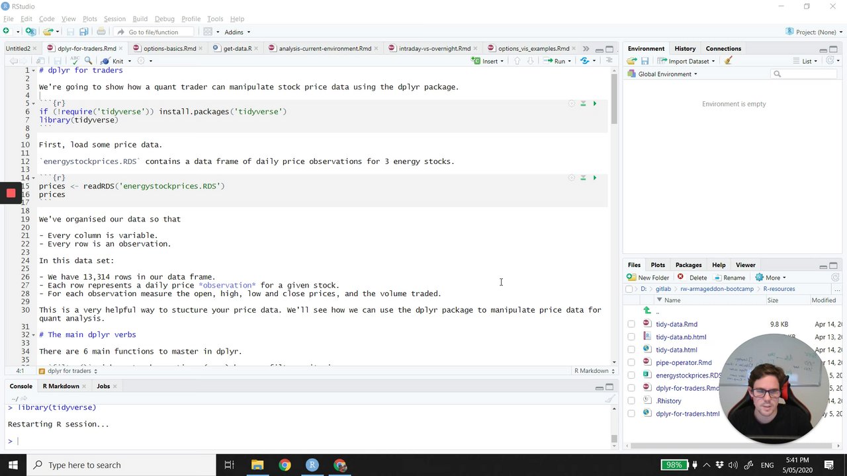Check the dplyr-for-traders.html checkbox

point(631,414)
